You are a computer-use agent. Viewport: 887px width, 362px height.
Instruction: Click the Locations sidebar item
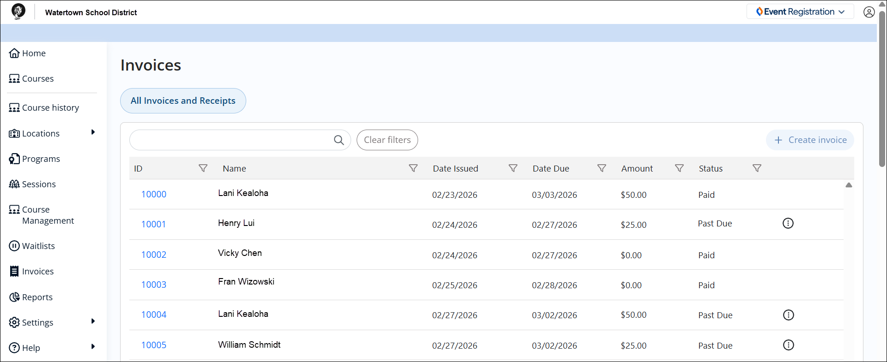[x=34, y=134]
